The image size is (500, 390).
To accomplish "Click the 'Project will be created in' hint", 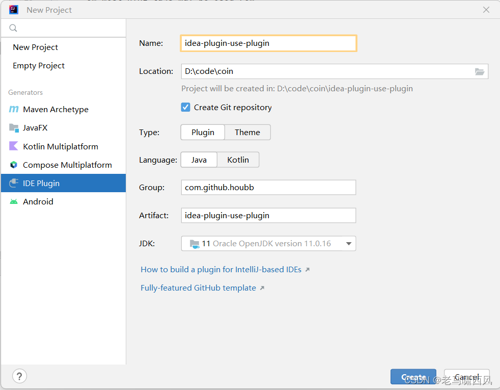I will (x=297, y=88).
